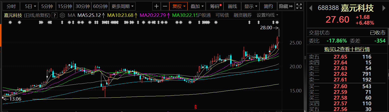Viewport: 389px width, 112px height.
Task: Expand the 复权 dropdown
Action: [179, 6]
